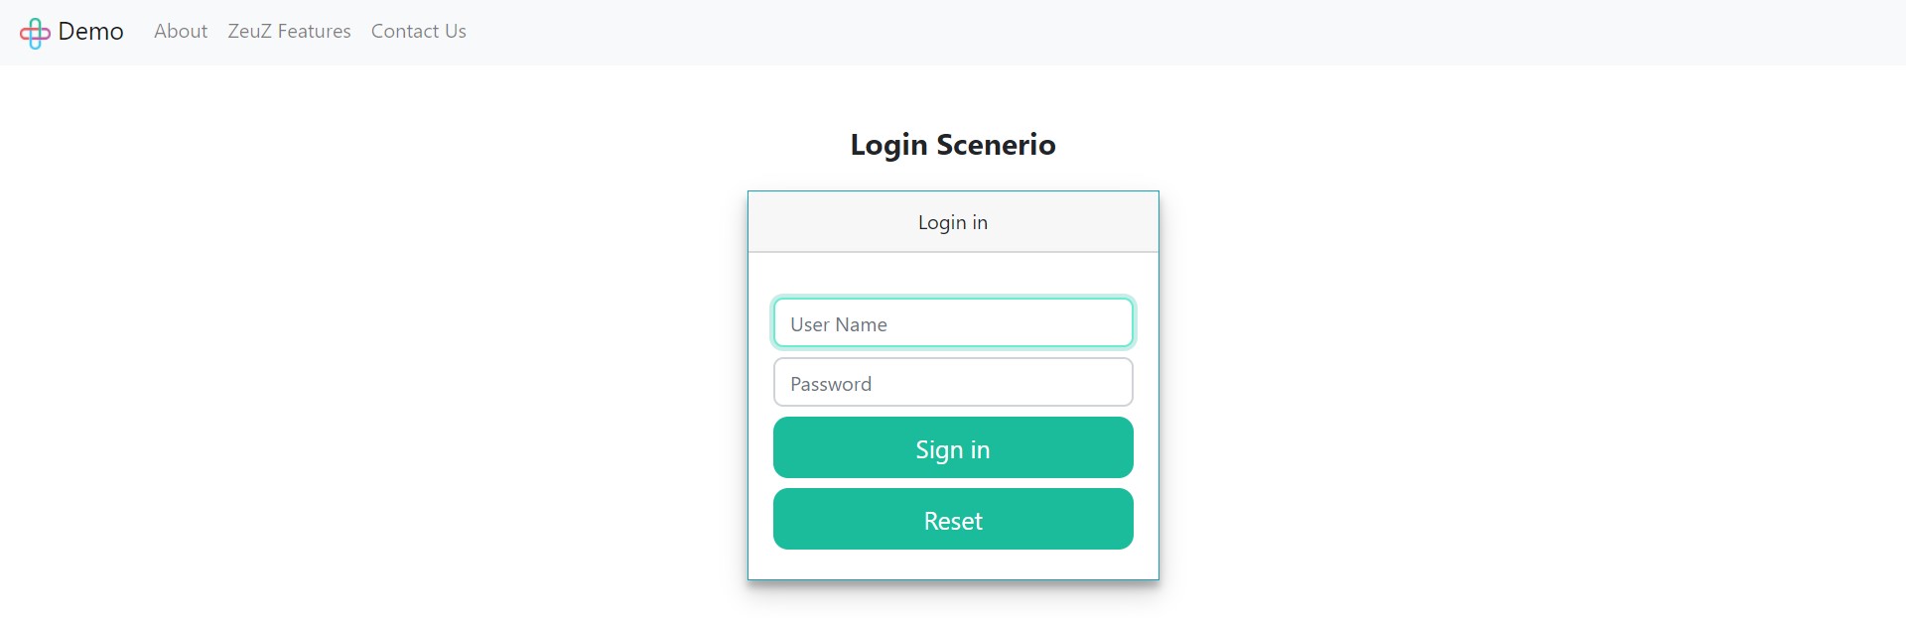The height and width of the screenshot is (618, 1906).
Task: Open the About page
Action: pyautogui.click(x=181, y=32)
